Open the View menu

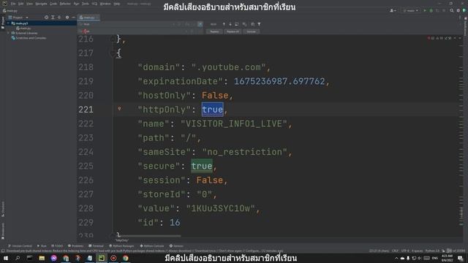29,4
